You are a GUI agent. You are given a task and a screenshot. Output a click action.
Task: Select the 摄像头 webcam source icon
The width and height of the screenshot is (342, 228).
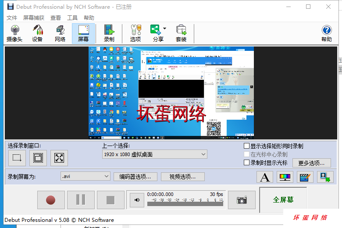(x=14, y=34)
